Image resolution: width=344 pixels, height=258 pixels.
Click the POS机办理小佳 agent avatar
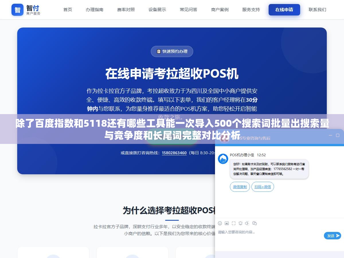[x=223, y=159]
